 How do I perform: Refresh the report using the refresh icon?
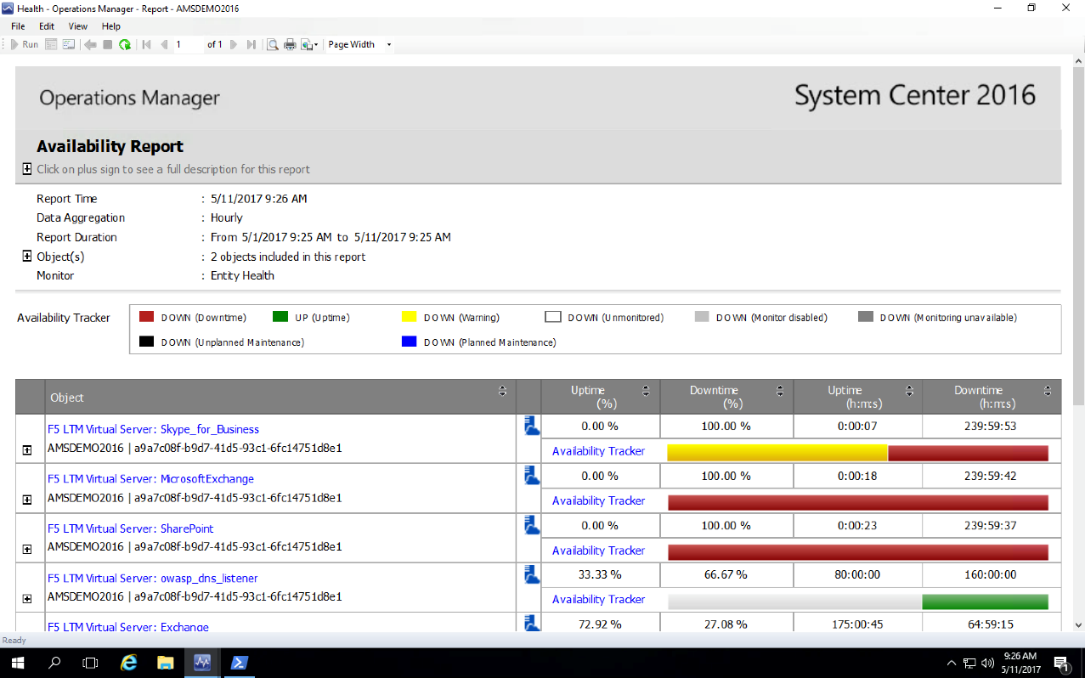pos(124,44)
